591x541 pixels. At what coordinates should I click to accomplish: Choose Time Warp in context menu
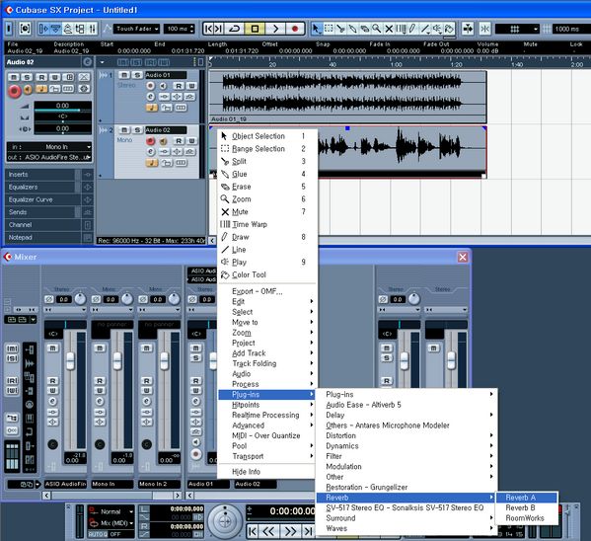point(266,224)
